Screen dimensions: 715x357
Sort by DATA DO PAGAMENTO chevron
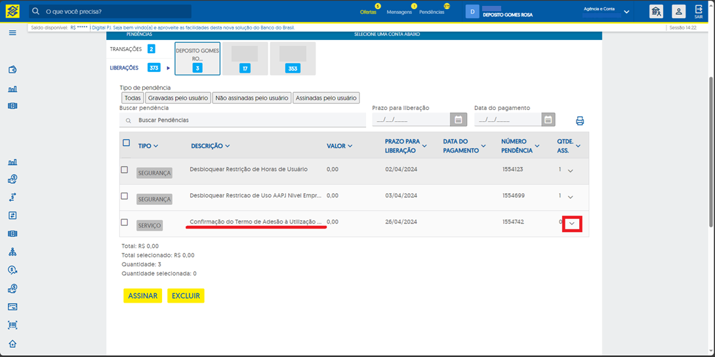(482, 145)
